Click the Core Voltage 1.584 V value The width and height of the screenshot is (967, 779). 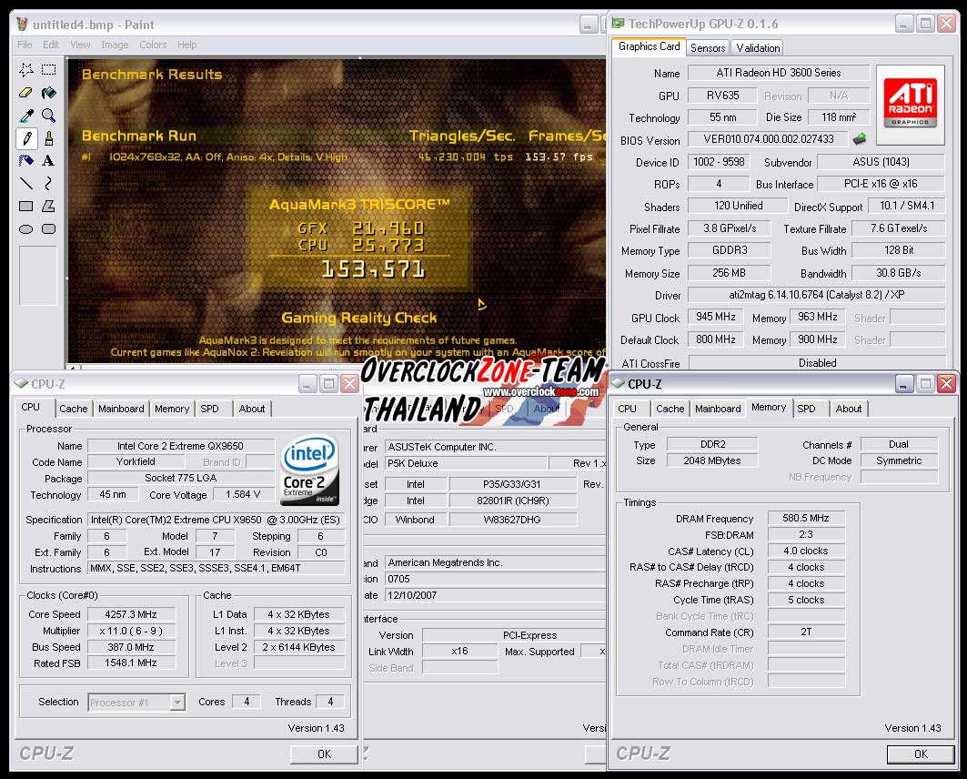point(243,495)
